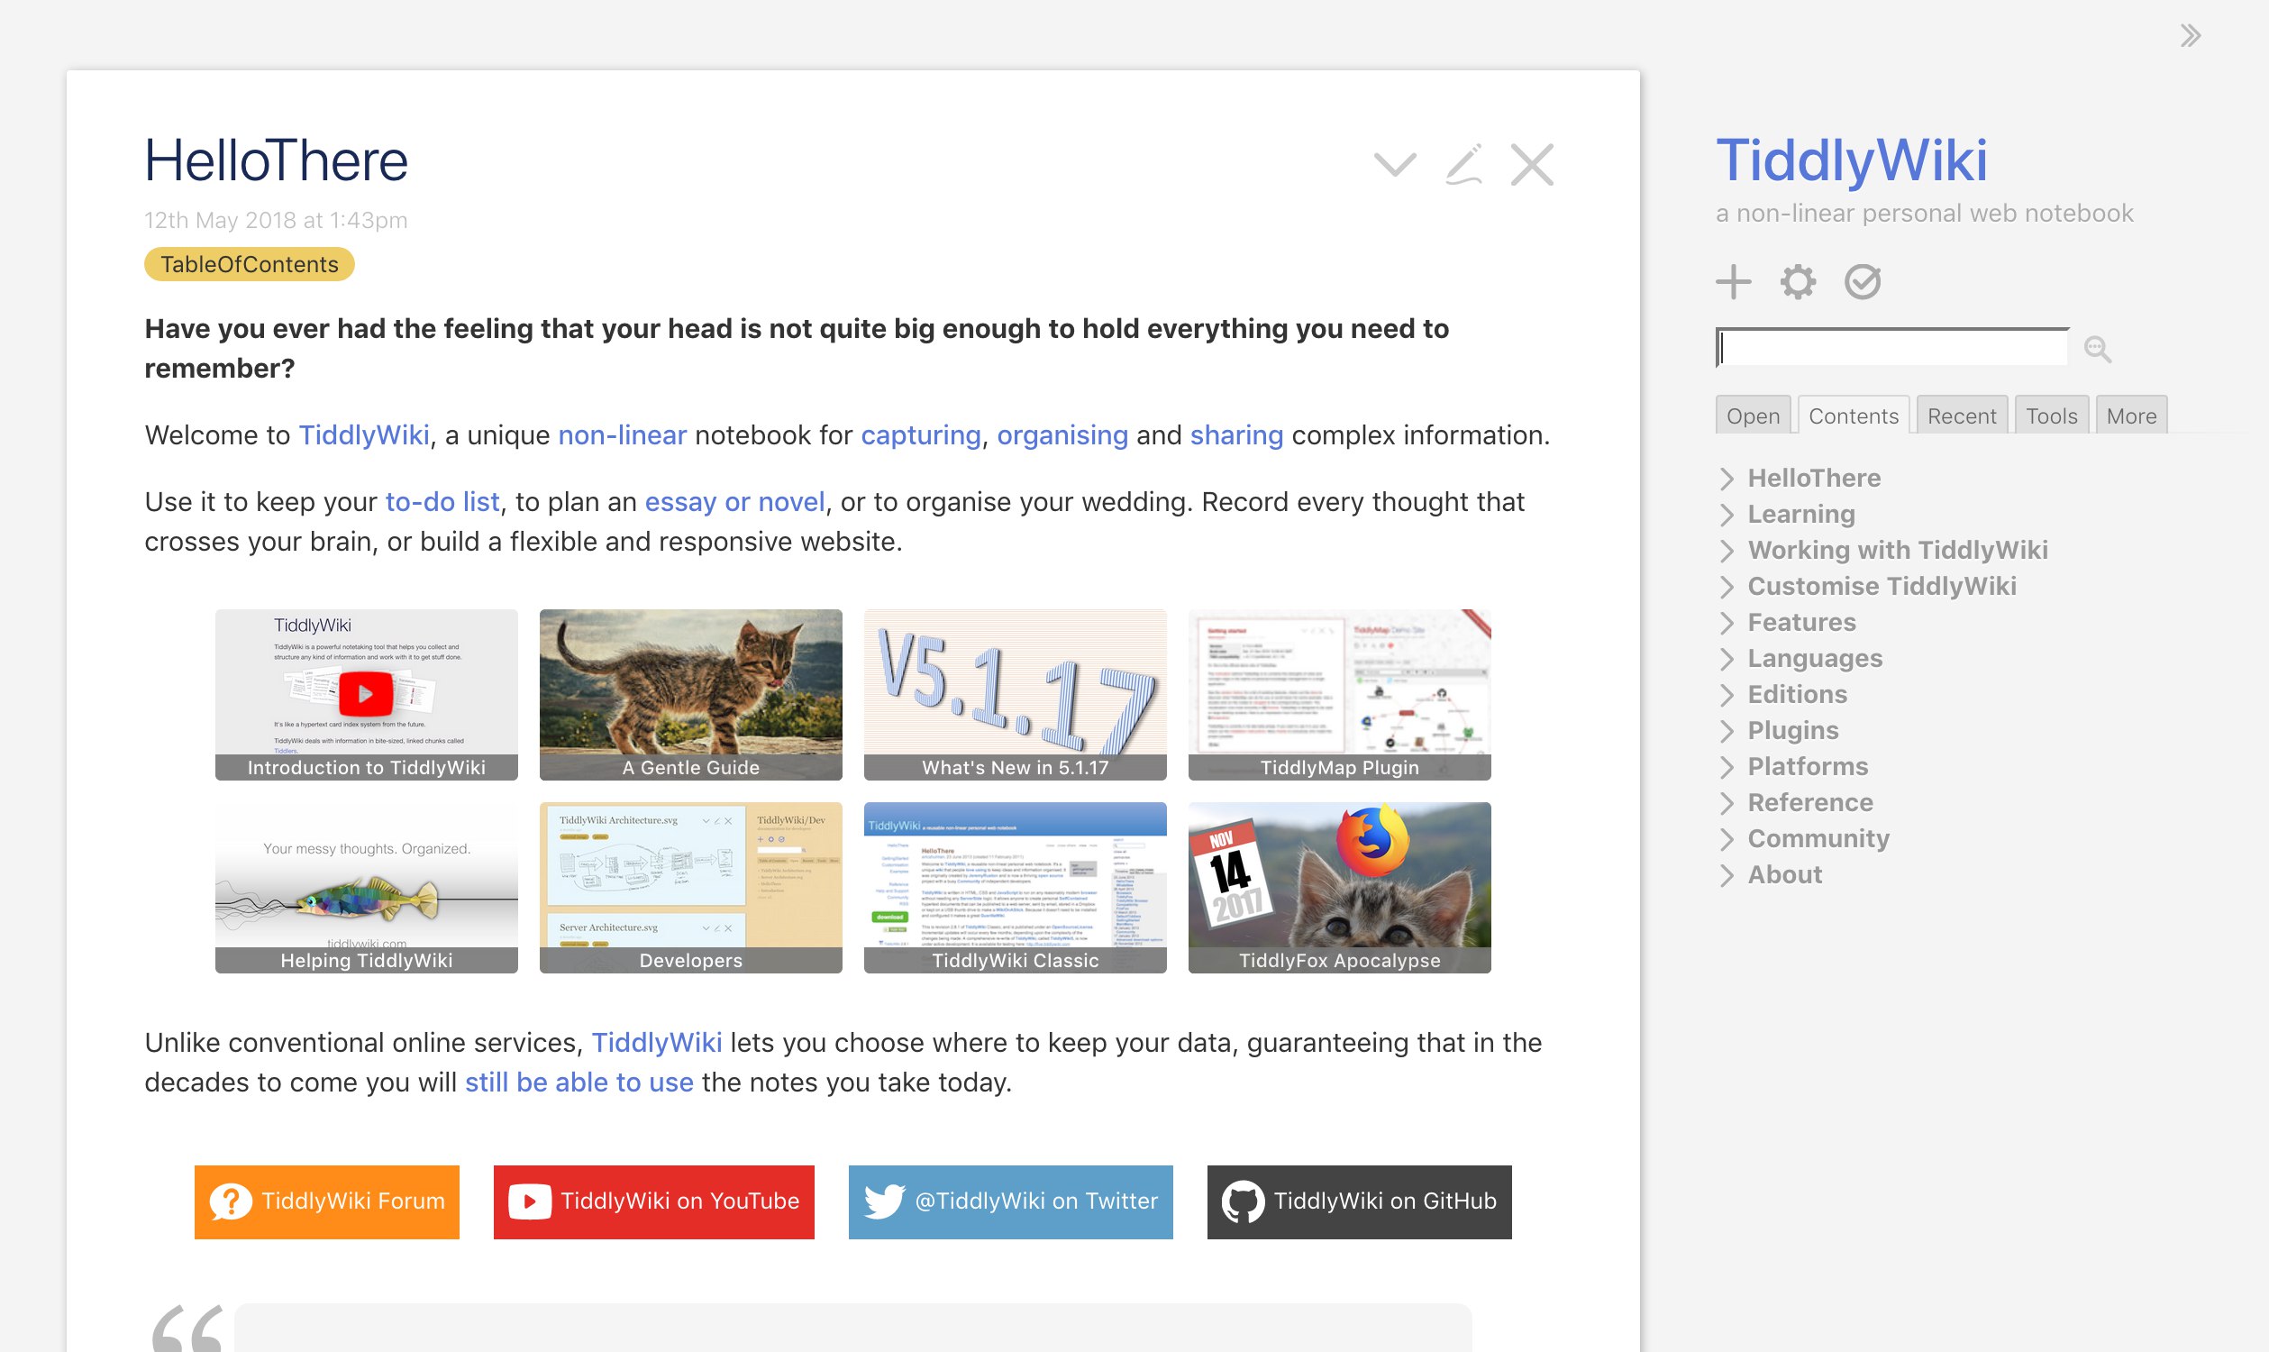Open the more actions chevron on HelloThere

[1395, 165]
